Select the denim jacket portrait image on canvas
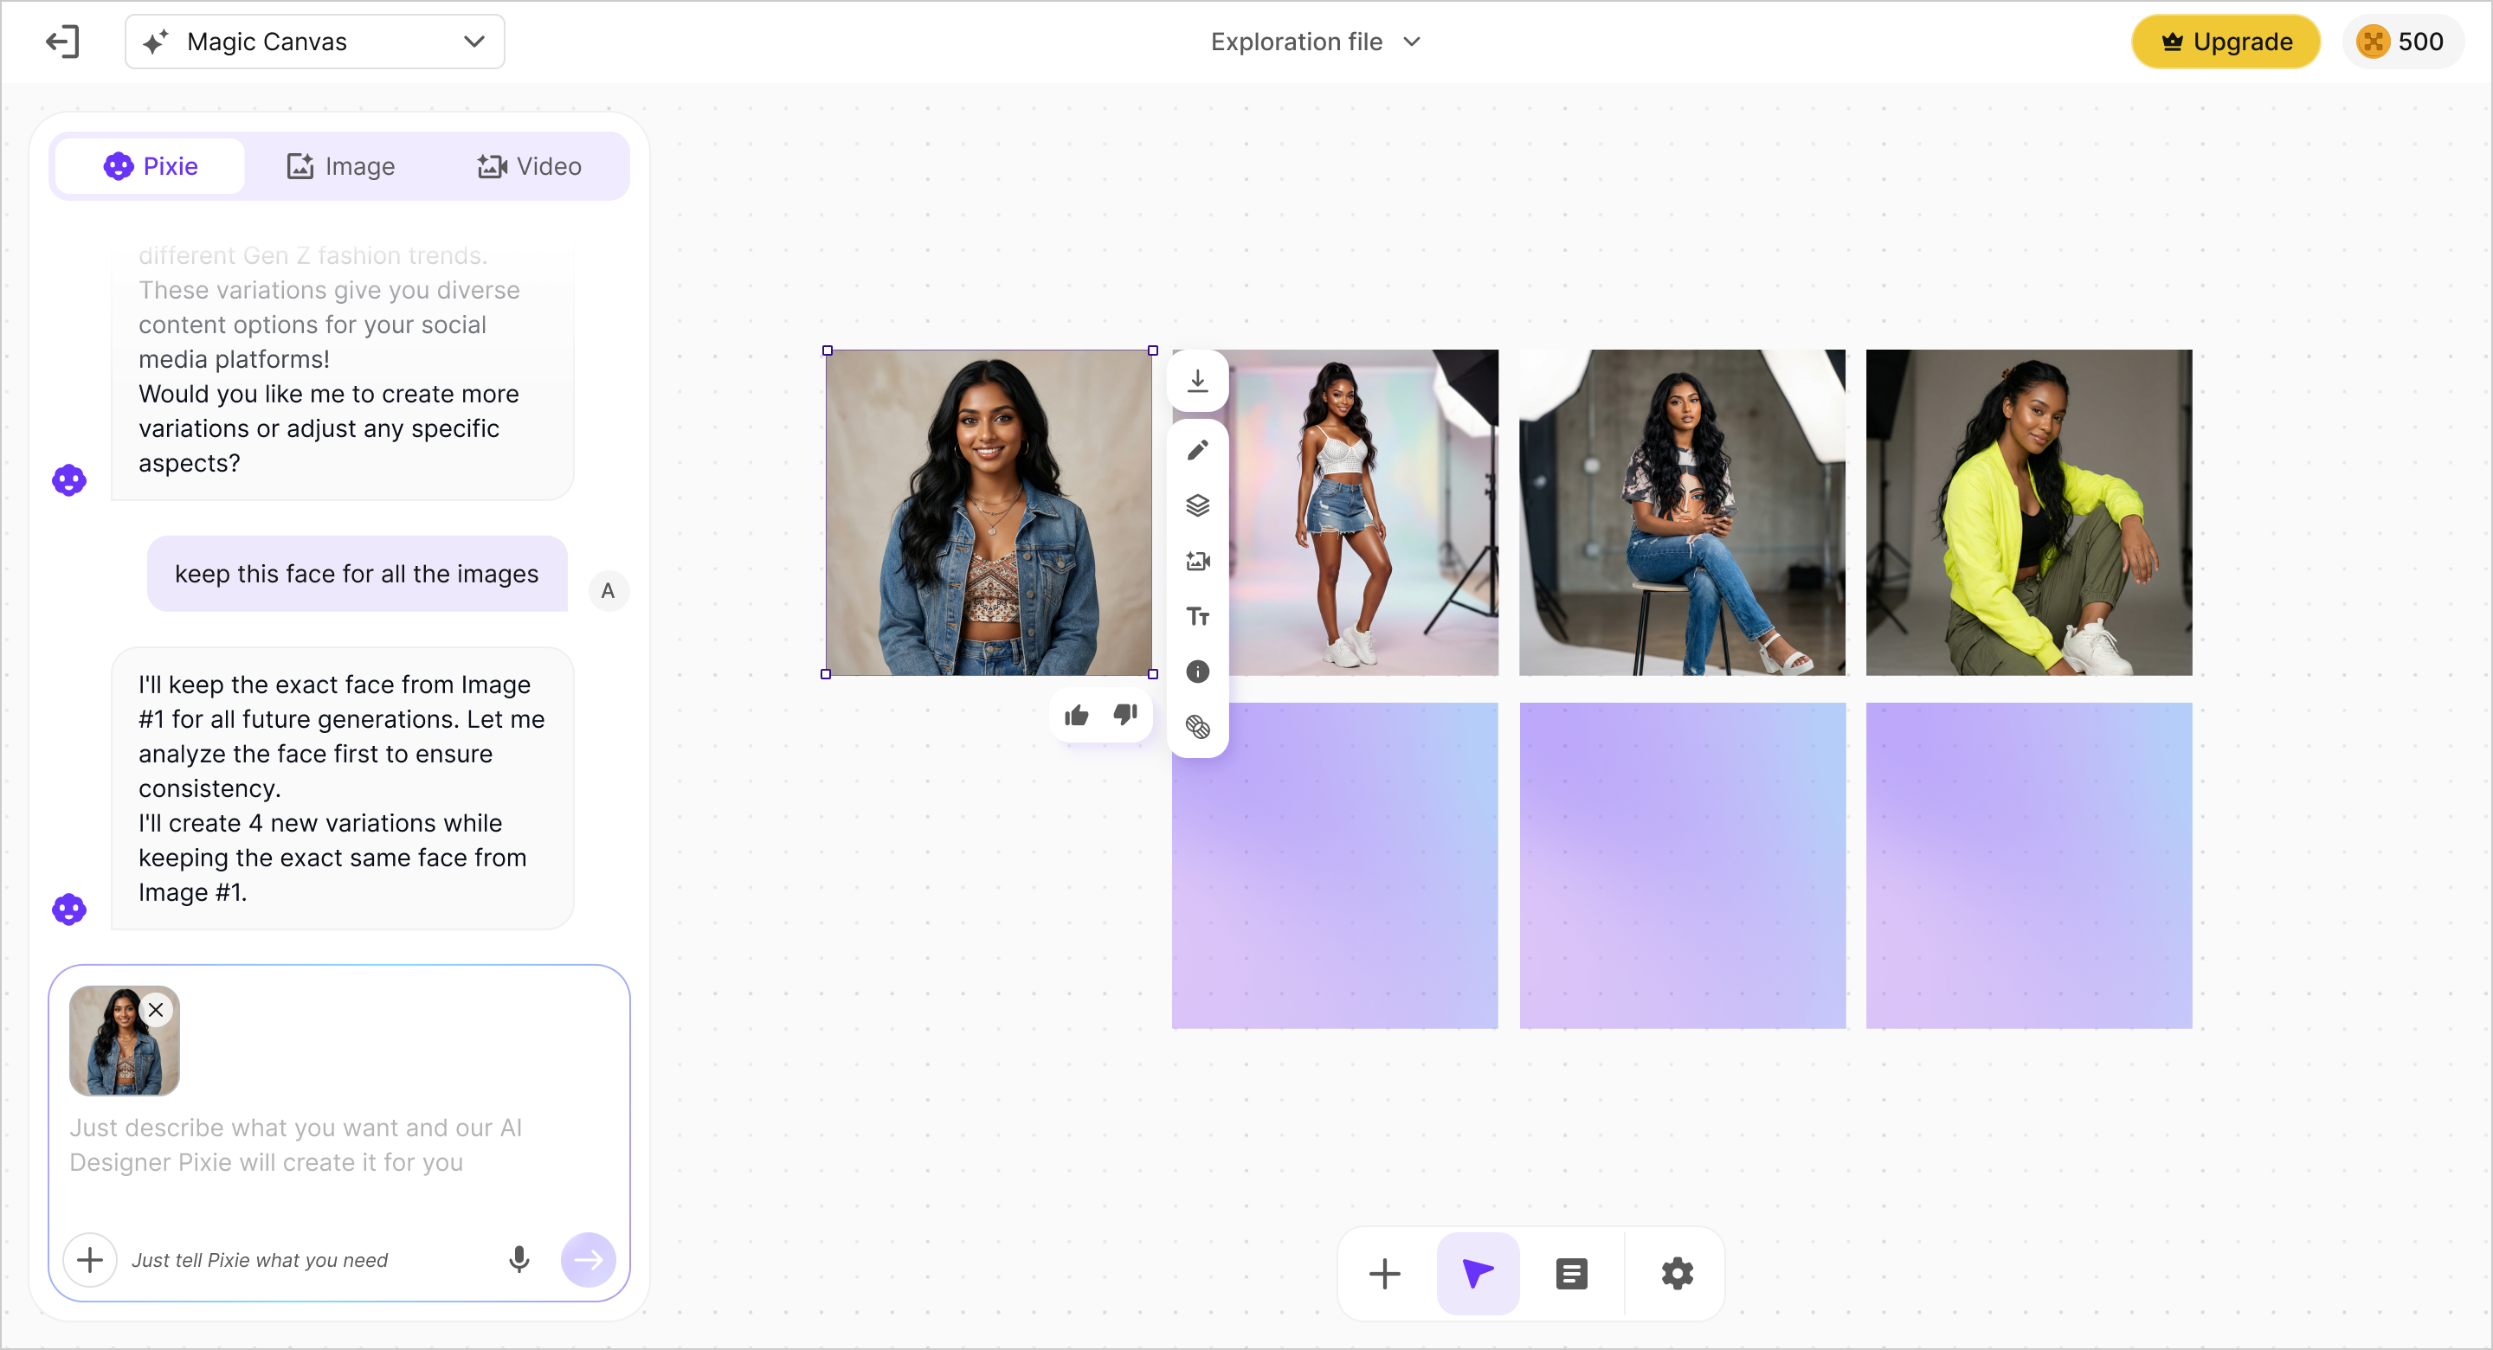 [x=989, y=513]
